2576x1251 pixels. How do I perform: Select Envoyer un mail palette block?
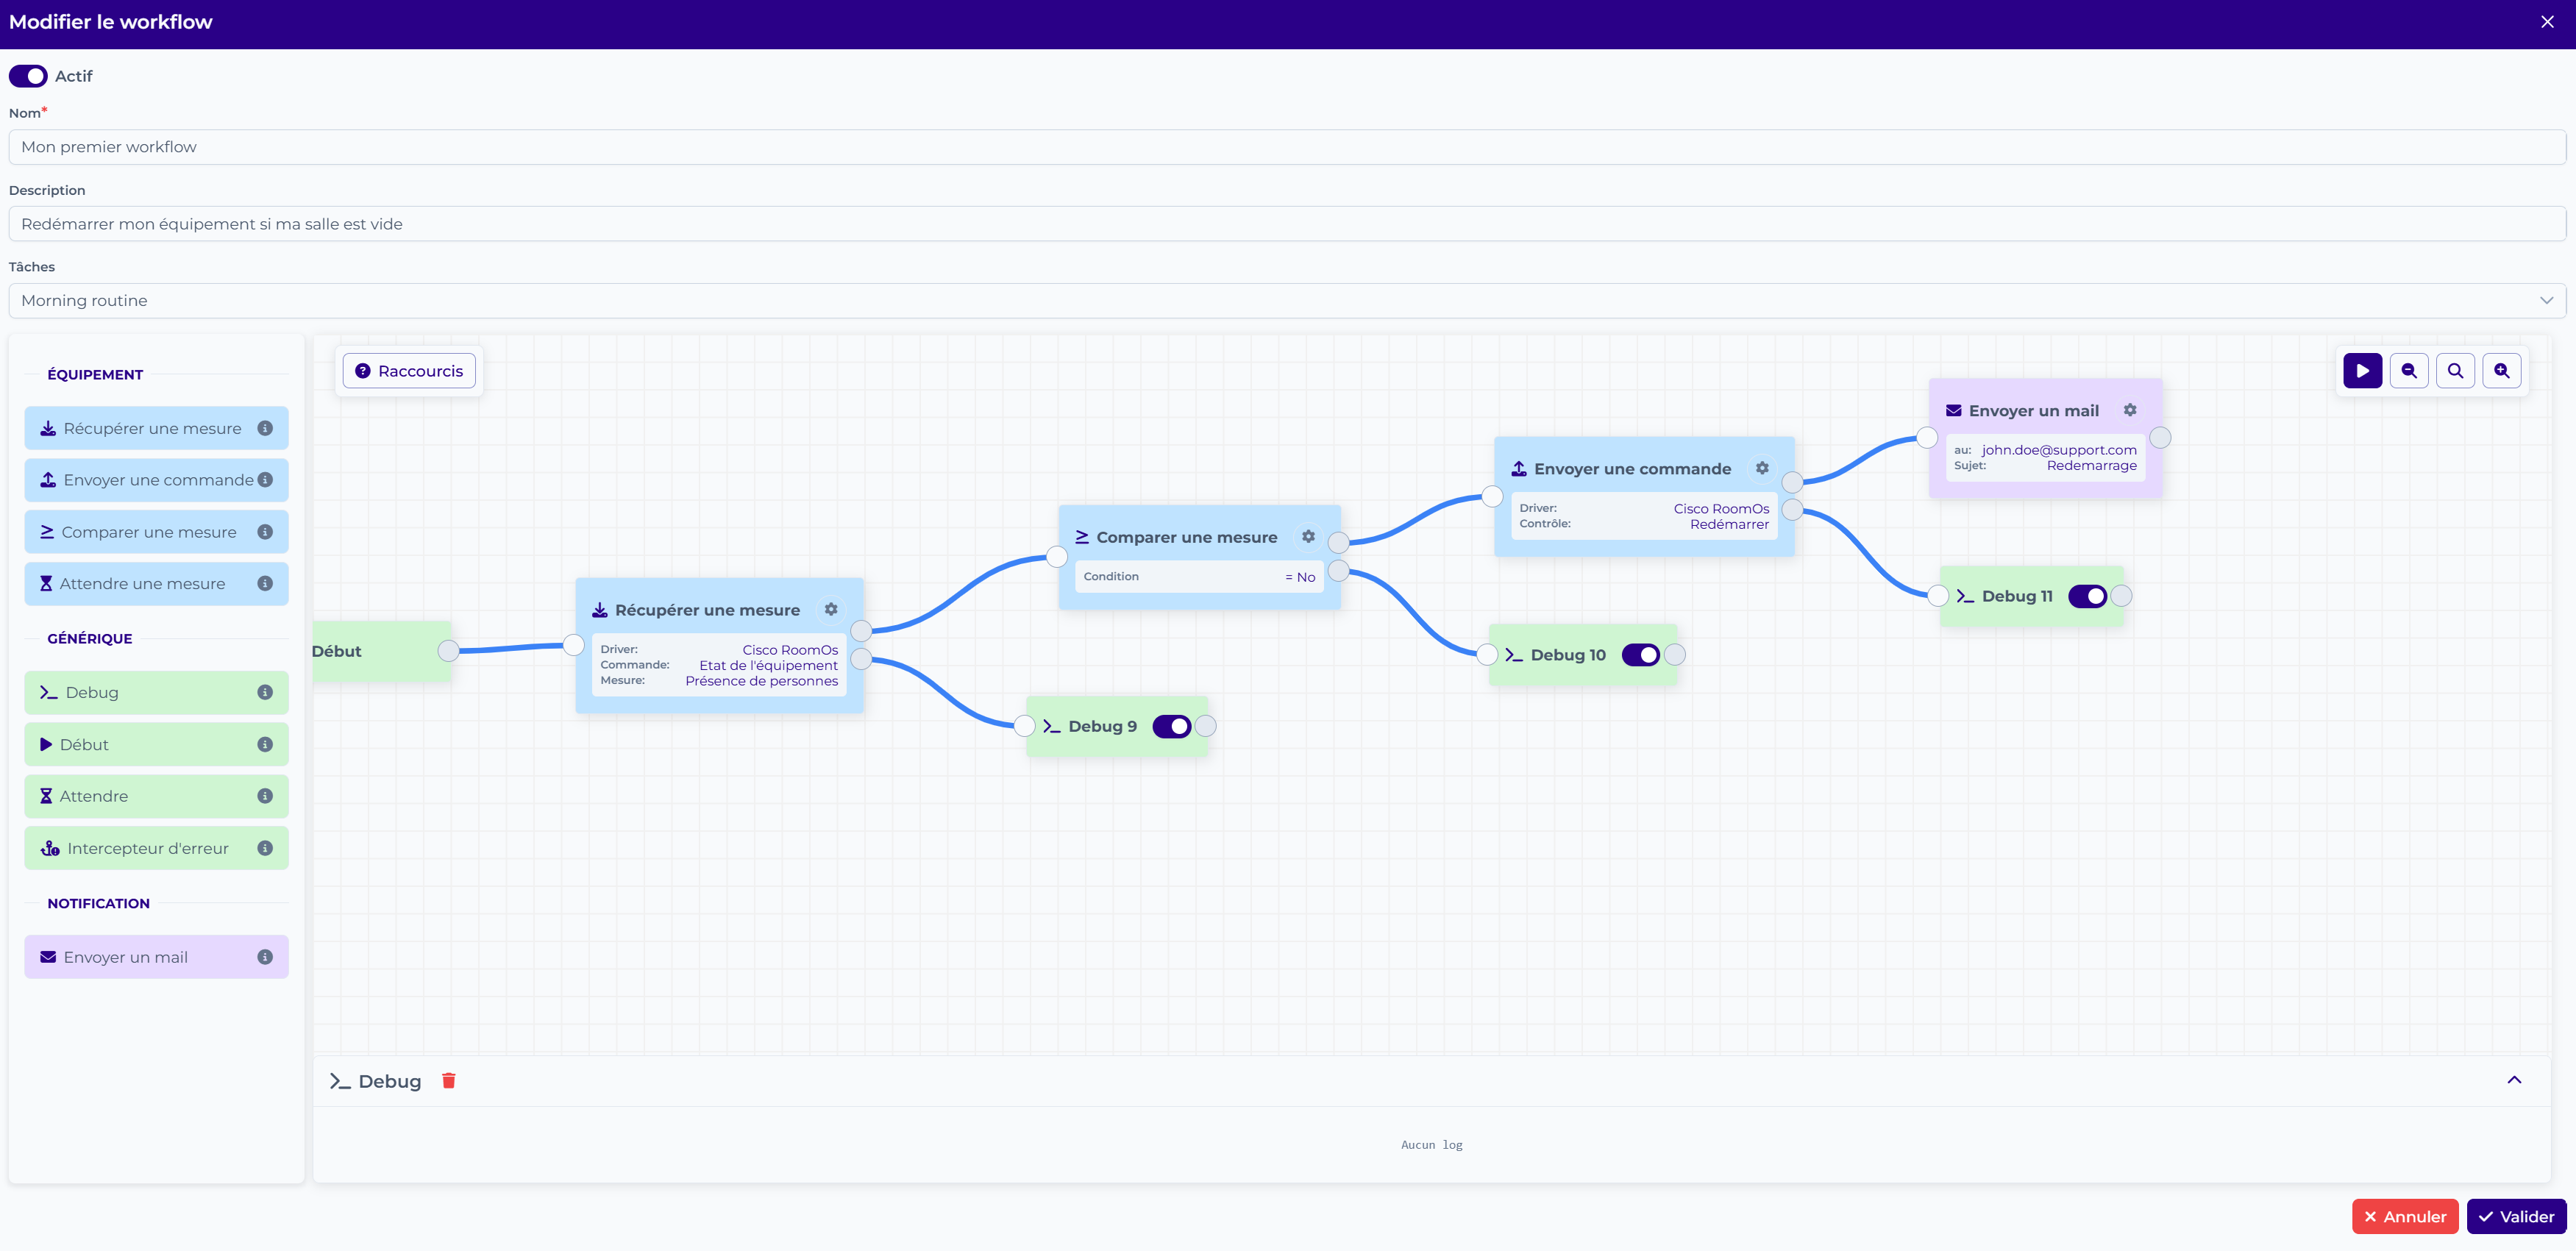pos(156,957)
